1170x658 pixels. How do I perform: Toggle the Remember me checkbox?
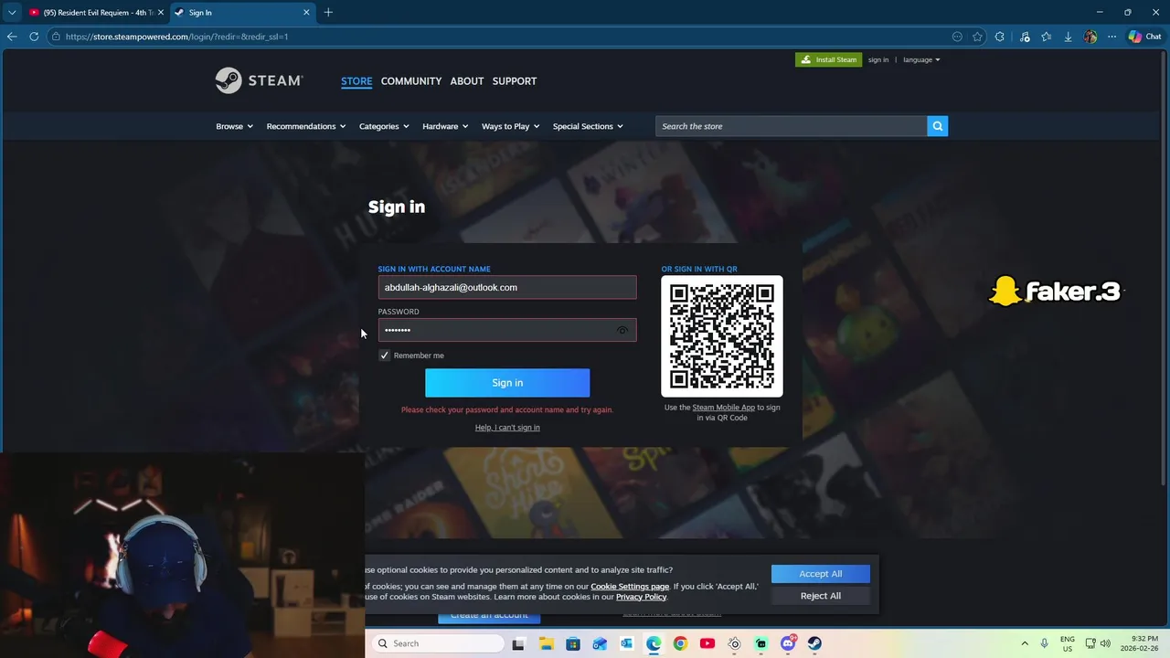click(x=384, y=356)
